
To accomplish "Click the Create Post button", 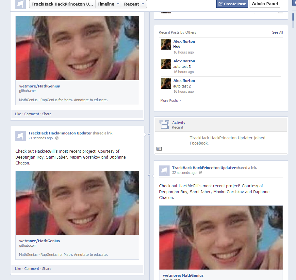I will (x=232, y=4).
